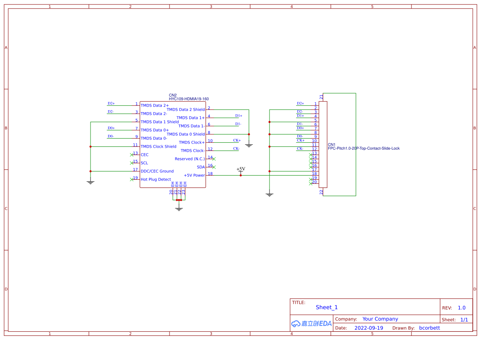Select the ground symbol left of CN1
The height and width of the screenshot is (340, 481).
point(270,194)
